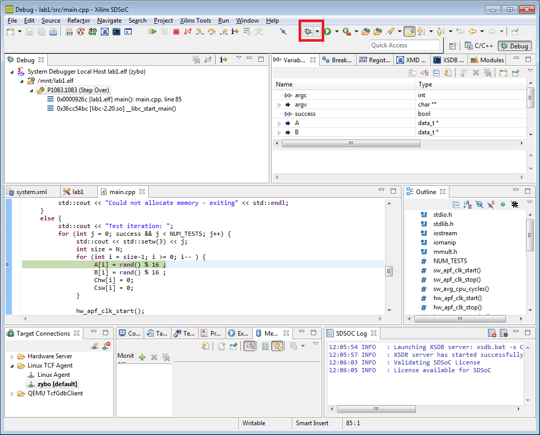Toggle Instruction Stepping Mode in main toolbar
This screenshot has width=540, height=435.
coord(235,32)
